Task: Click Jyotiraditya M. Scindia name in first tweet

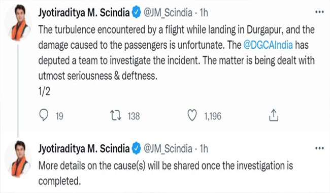Action: coord(84,13)
